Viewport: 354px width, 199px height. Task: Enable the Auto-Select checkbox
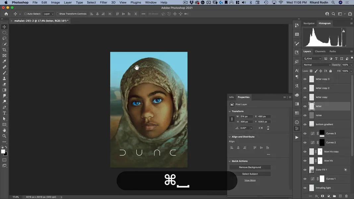[26, 14]
